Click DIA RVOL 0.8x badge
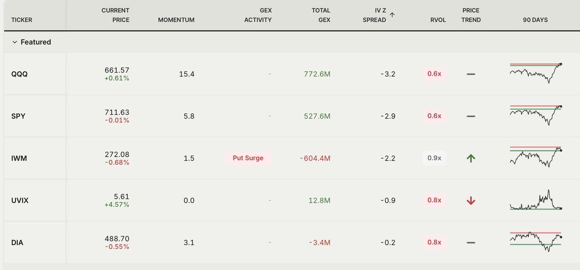The image size is (580, 270). tap(435, 242)
